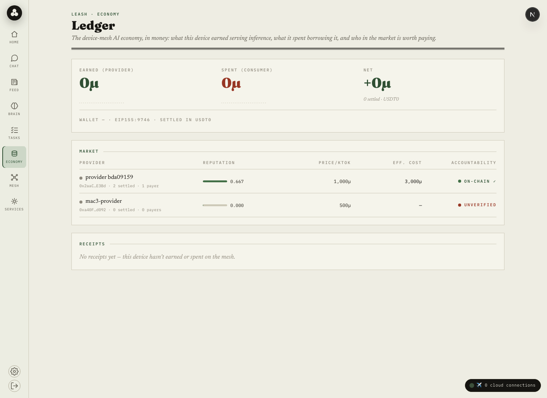Click the 0.000 reputation score
This screenshot has width=547, height=398.
[x=237, y=205]
